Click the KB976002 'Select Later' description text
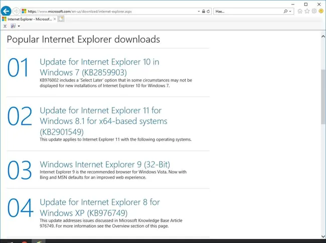The image size is (326, 243). [x=116, y=83]
